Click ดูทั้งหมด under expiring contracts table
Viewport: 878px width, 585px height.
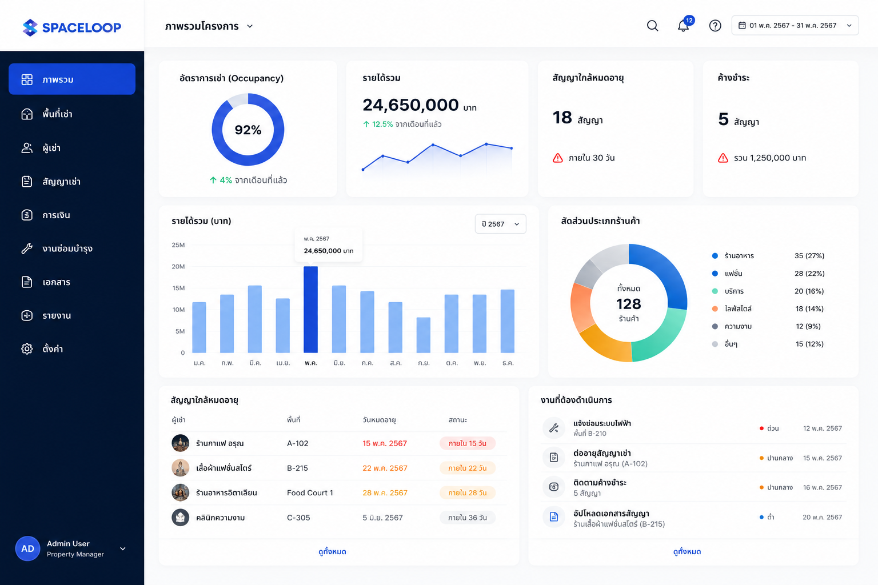tap(332, 552)
